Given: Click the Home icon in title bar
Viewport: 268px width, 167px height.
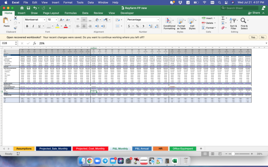Looking at the screenshot, I should coord(22,8).
